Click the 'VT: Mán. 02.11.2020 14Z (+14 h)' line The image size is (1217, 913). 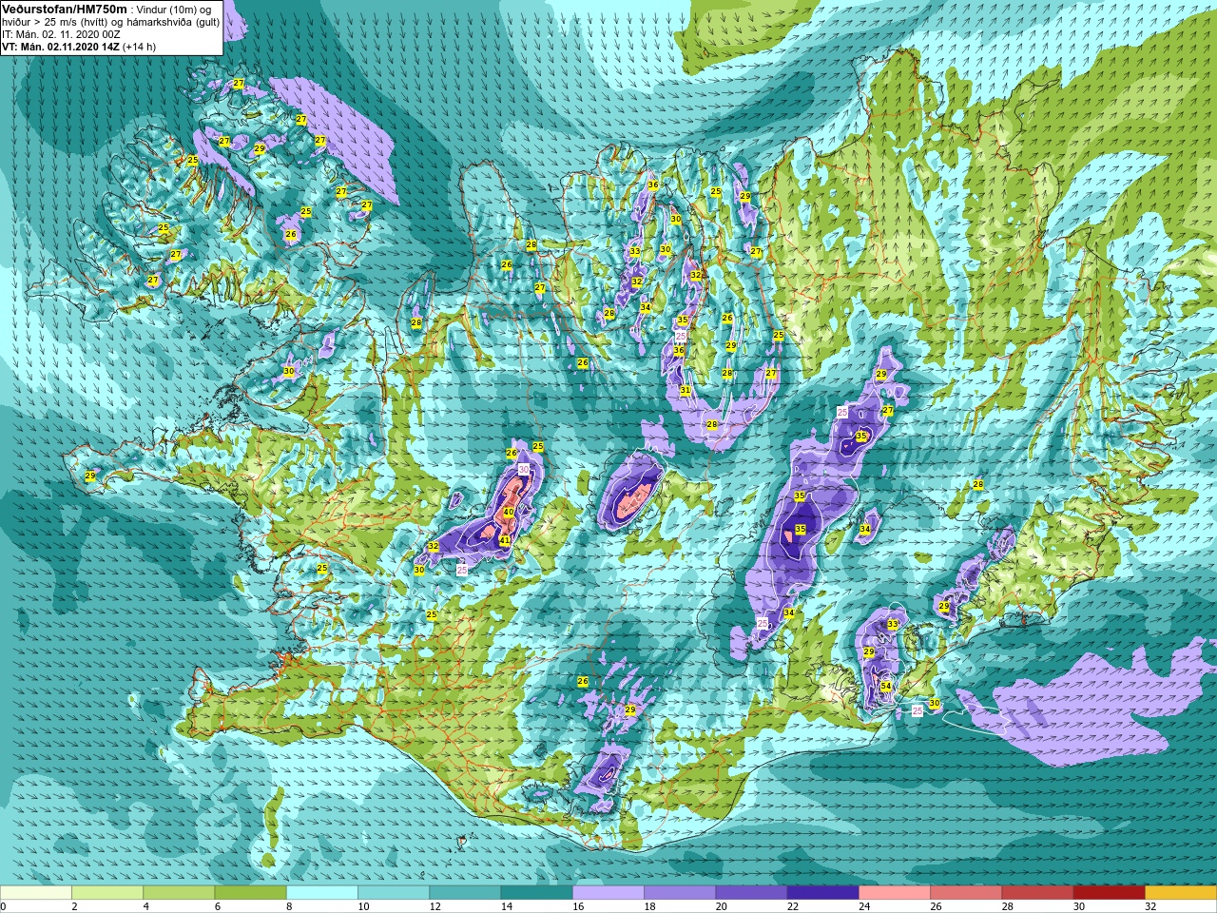[x=79, y=47]
